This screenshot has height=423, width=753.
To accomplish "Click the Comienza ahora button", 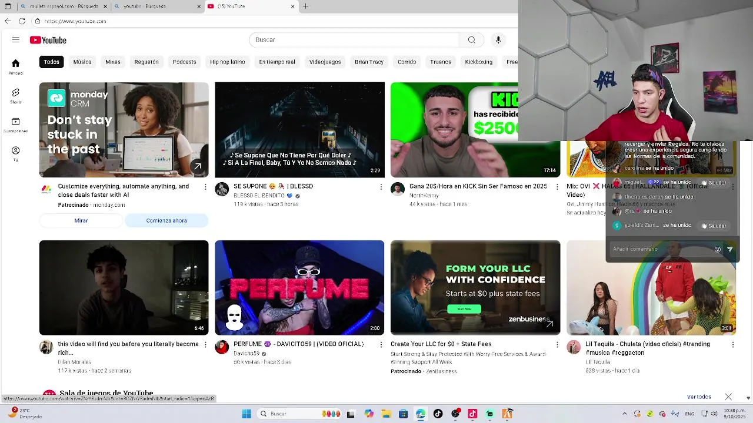I will point(166,221).
